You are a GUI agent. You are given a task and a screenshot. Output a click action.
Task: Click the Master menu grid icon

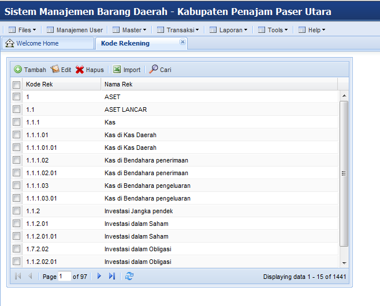116,30
